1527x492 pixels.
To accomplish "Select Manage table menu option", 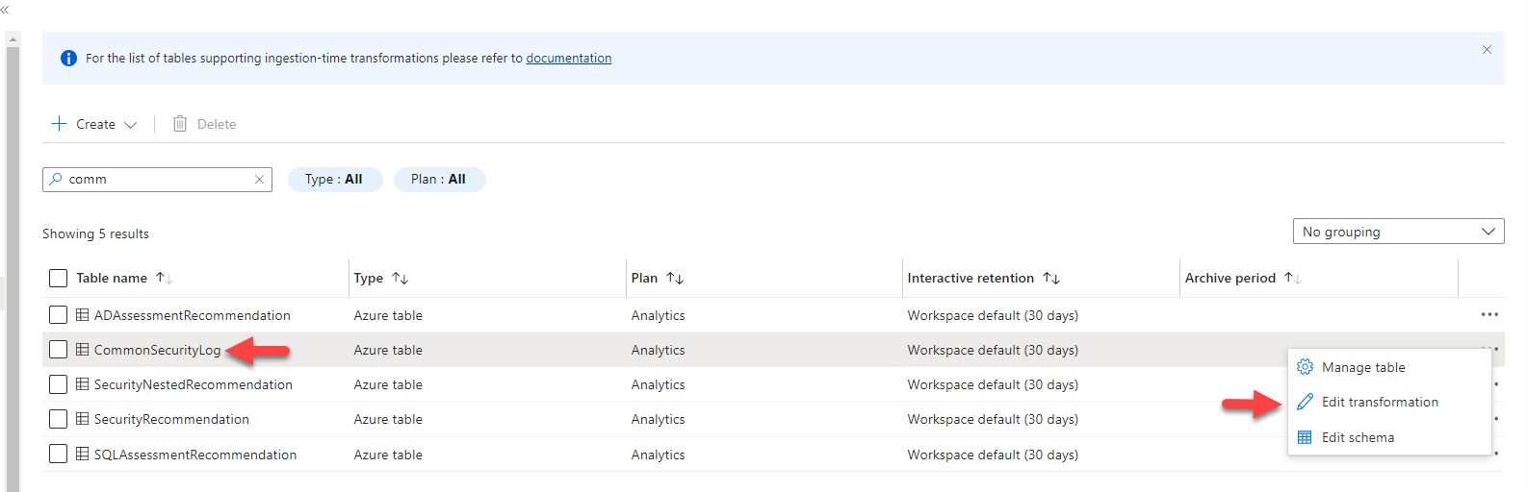I will click(1362, 367).
